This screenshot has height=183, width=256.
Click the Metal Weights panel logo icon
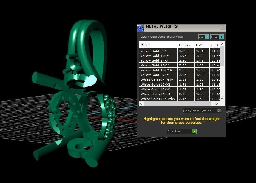pyautogui.click(x=141, y=28)
